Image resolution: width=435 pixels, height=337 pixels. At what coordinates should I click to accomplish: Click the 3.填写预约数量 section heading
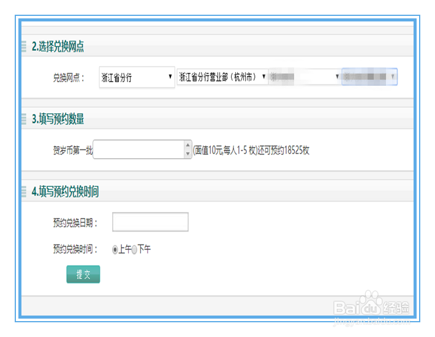(58, 119)
